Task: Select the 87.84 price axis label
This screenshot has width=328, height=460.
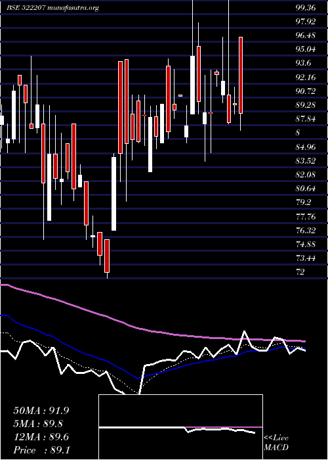Action: click(306, 119)
